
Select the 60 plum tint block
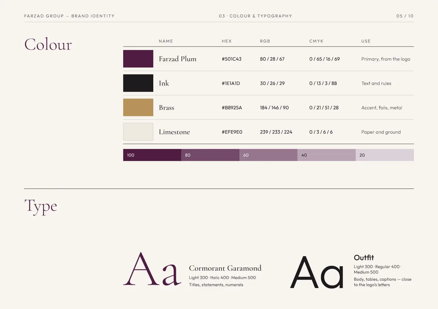[268, 155]
